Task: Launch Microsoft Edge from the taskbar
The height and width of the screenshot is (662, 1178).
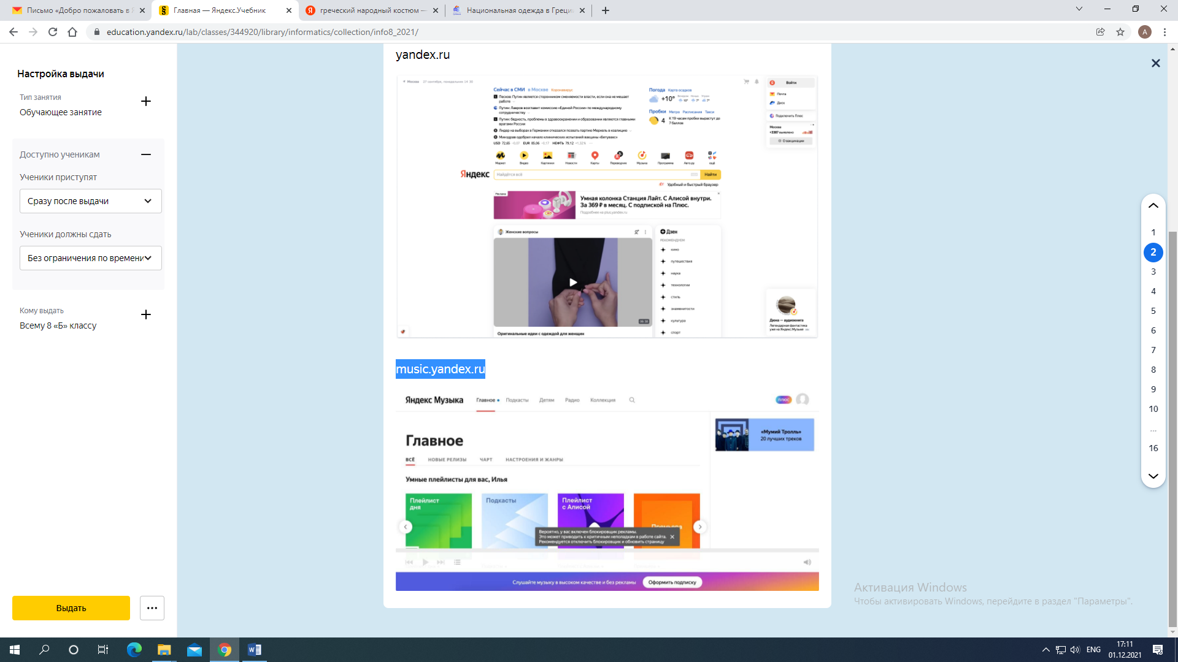Action: [134, 650]
